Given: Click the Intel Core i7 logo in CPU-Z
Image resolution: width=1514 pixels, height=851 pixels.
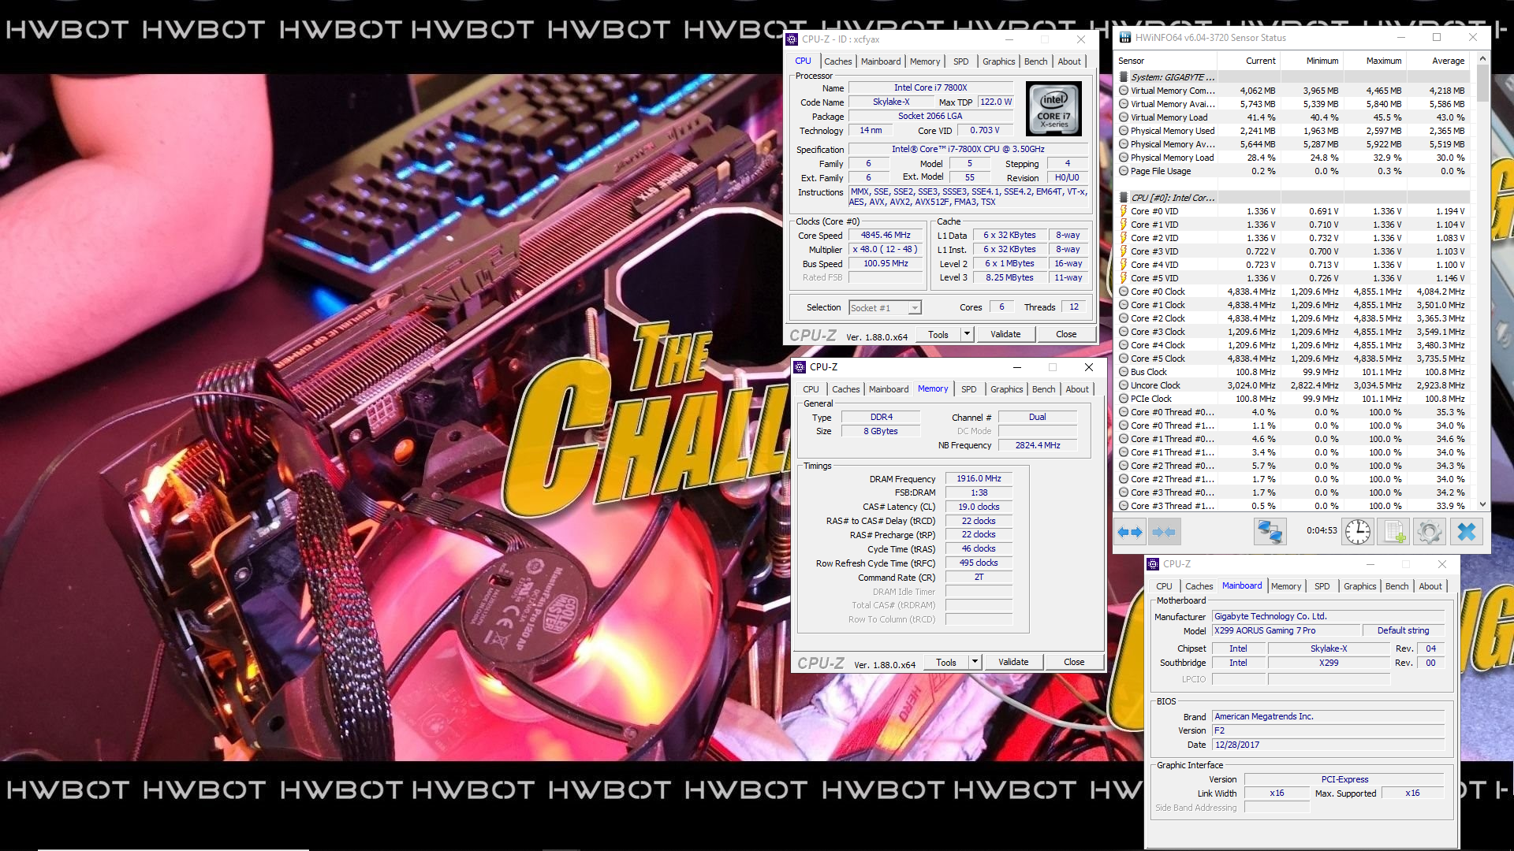Looking at the screenshot, I should coord(1053,109).
